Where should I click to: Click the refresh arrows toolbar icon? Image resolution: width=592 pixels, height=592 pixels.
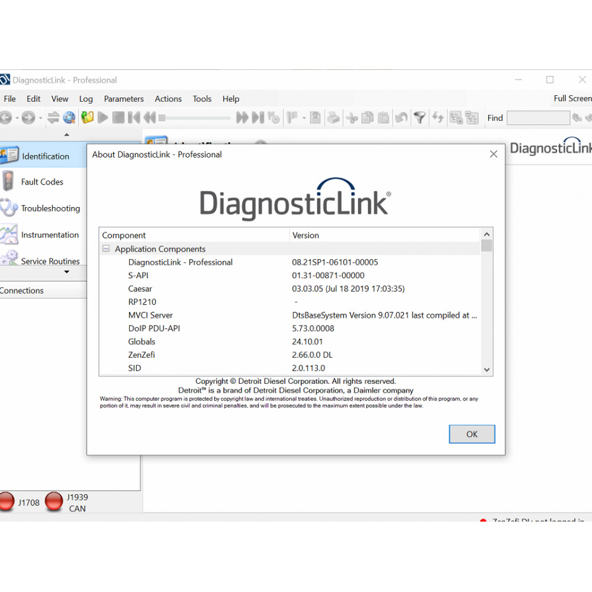438,118
